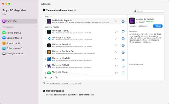This screenshot has height=104, width=169.
Task: Open the help question mark button
Action: pyautogui.click(x=163, y=83)
